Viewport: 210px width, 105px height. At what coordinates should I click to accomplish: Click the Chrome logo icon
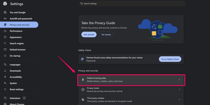pyautogui.click(x=5, y=4)
